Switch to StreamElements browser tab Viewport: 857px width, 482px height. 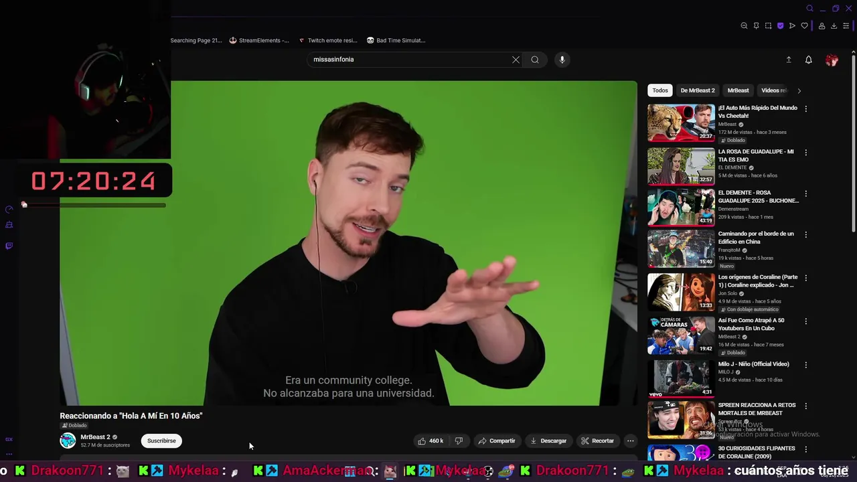259,40
